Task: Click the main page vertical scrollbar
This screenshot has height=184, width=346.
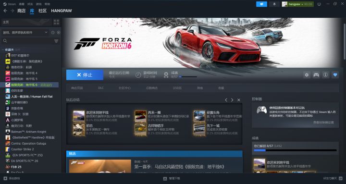Action: click(x=345, y=41)
